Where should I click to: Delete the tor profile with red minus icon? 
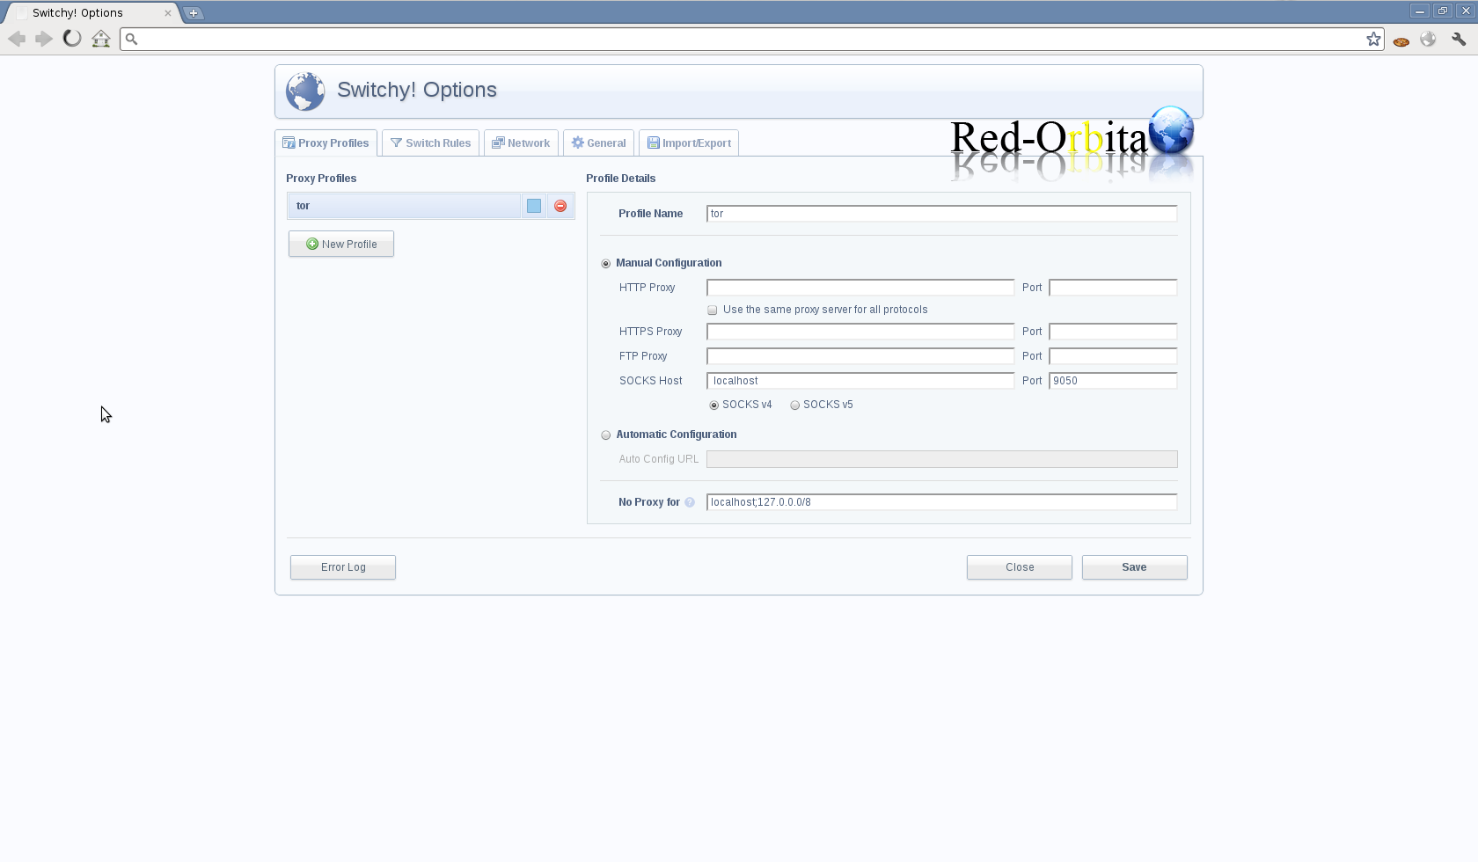[x=560, y=206]
